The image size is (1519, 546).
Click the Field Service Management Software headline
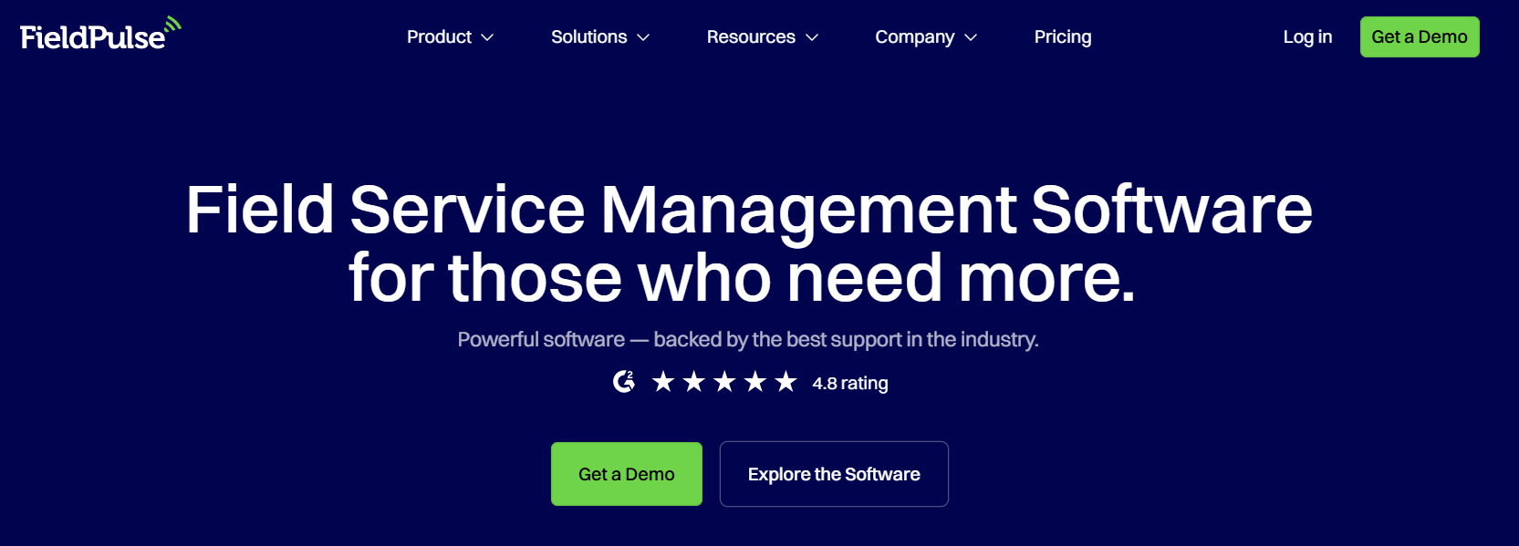749,243
